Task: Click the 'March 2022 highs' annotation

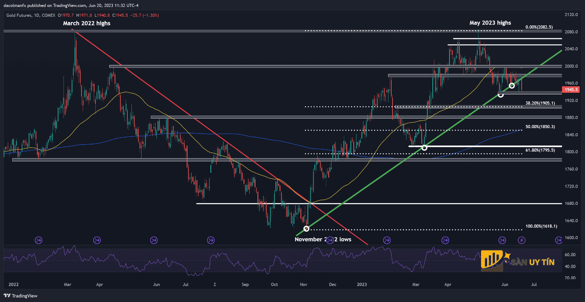Action: coord(86,23)
